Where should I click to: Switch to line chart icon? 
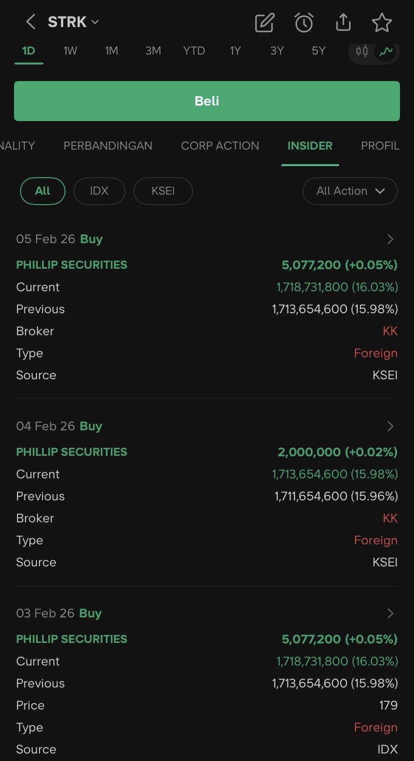[386, 51]
